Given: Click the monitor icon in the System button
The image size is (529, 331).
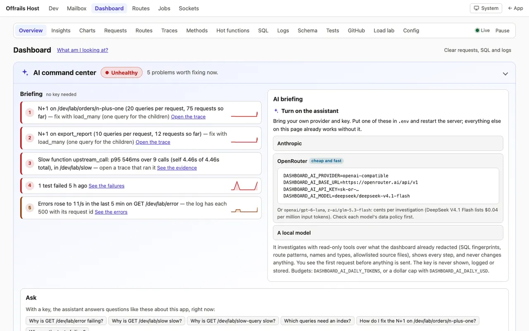Looking at the screenshot, I should 476,8.
